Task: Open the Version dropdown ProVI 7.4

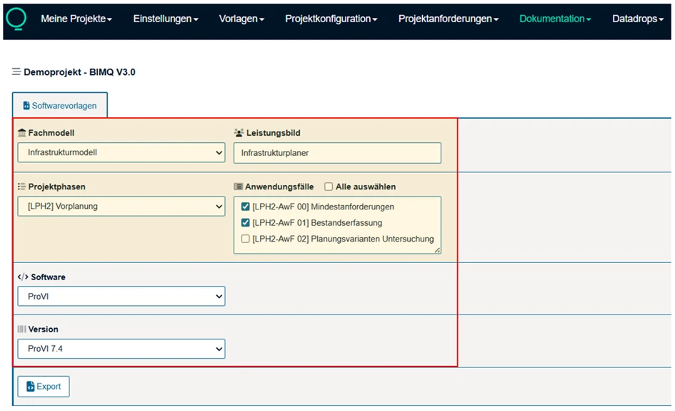Action: [x=121, y=349]
